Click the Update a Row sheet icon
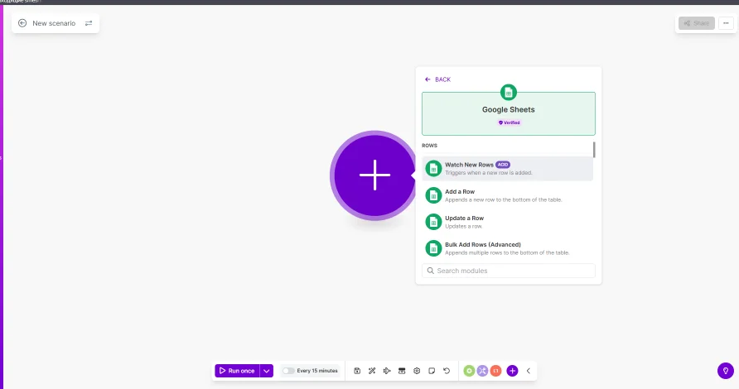 click(433, 222)
